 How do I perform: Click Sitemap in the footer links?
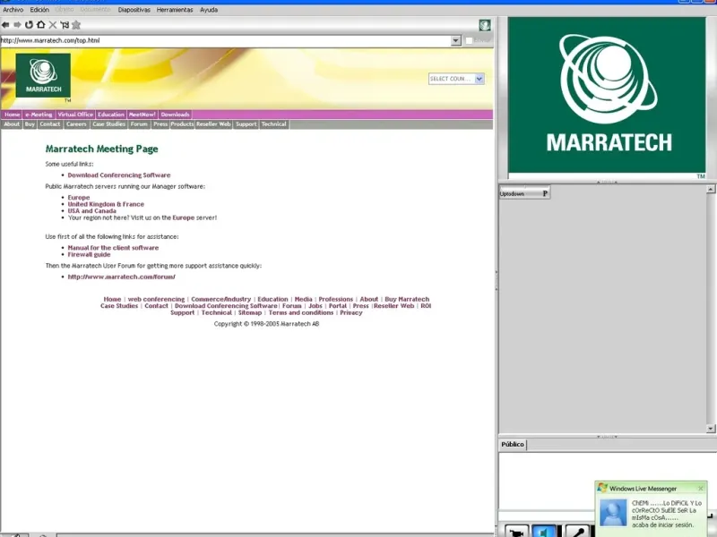250,312
